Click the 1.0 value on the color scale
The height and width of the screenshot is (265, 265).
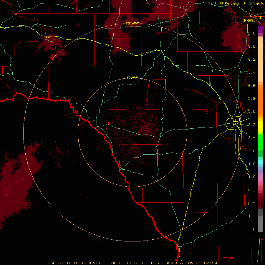point(252,177)
